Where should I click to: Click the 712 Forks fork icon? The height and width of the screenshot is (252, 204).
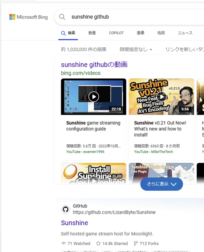pyautogui.click(x=136, y=243)
